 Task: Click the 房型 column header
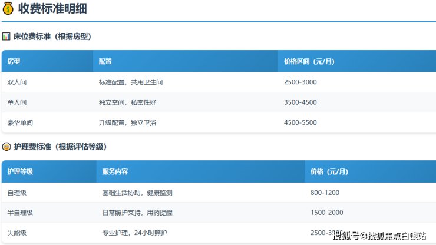[14, 61]
